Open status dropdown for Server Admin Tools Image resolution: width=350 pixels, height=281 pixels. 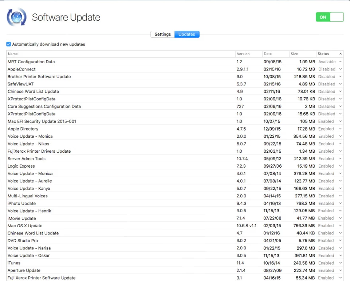pyautogui.click(x=341, y=158)
